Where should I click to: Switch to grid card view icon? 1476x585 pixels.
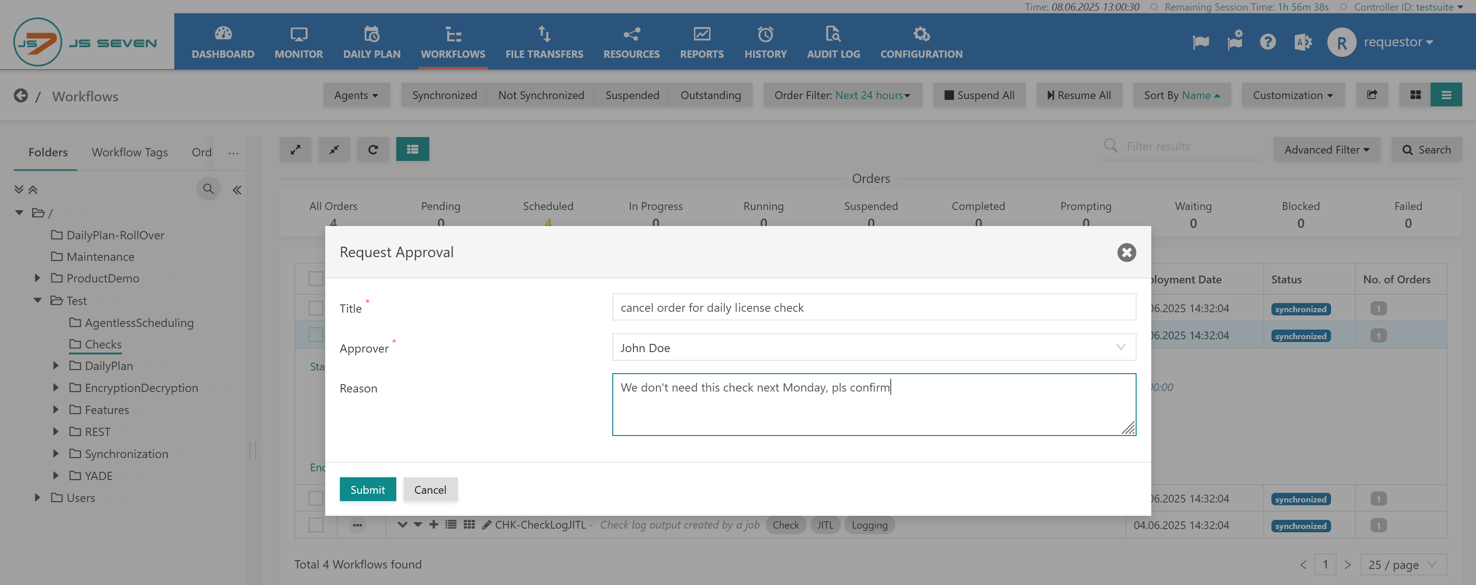coord(1415,95)
